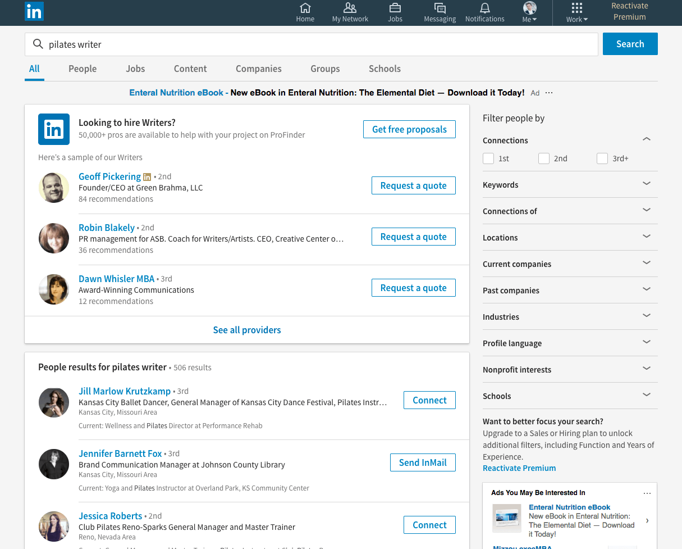Expand the Connections of filter
The width and height of the screenshot is (682, 549).
coord(647,210)
